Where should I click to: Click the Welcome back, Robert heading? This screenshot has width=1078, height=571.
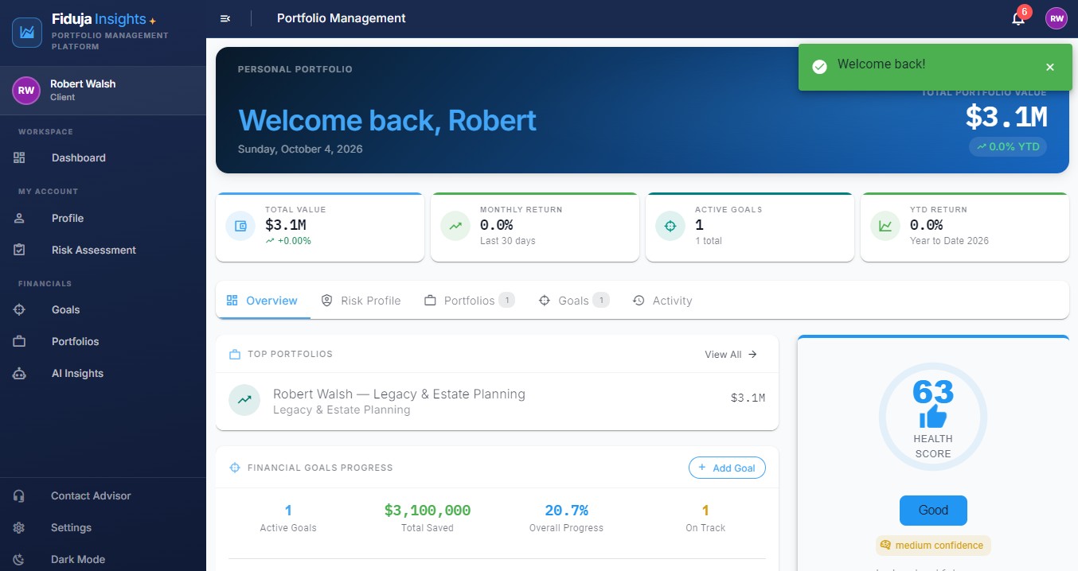tap(387, 120)
